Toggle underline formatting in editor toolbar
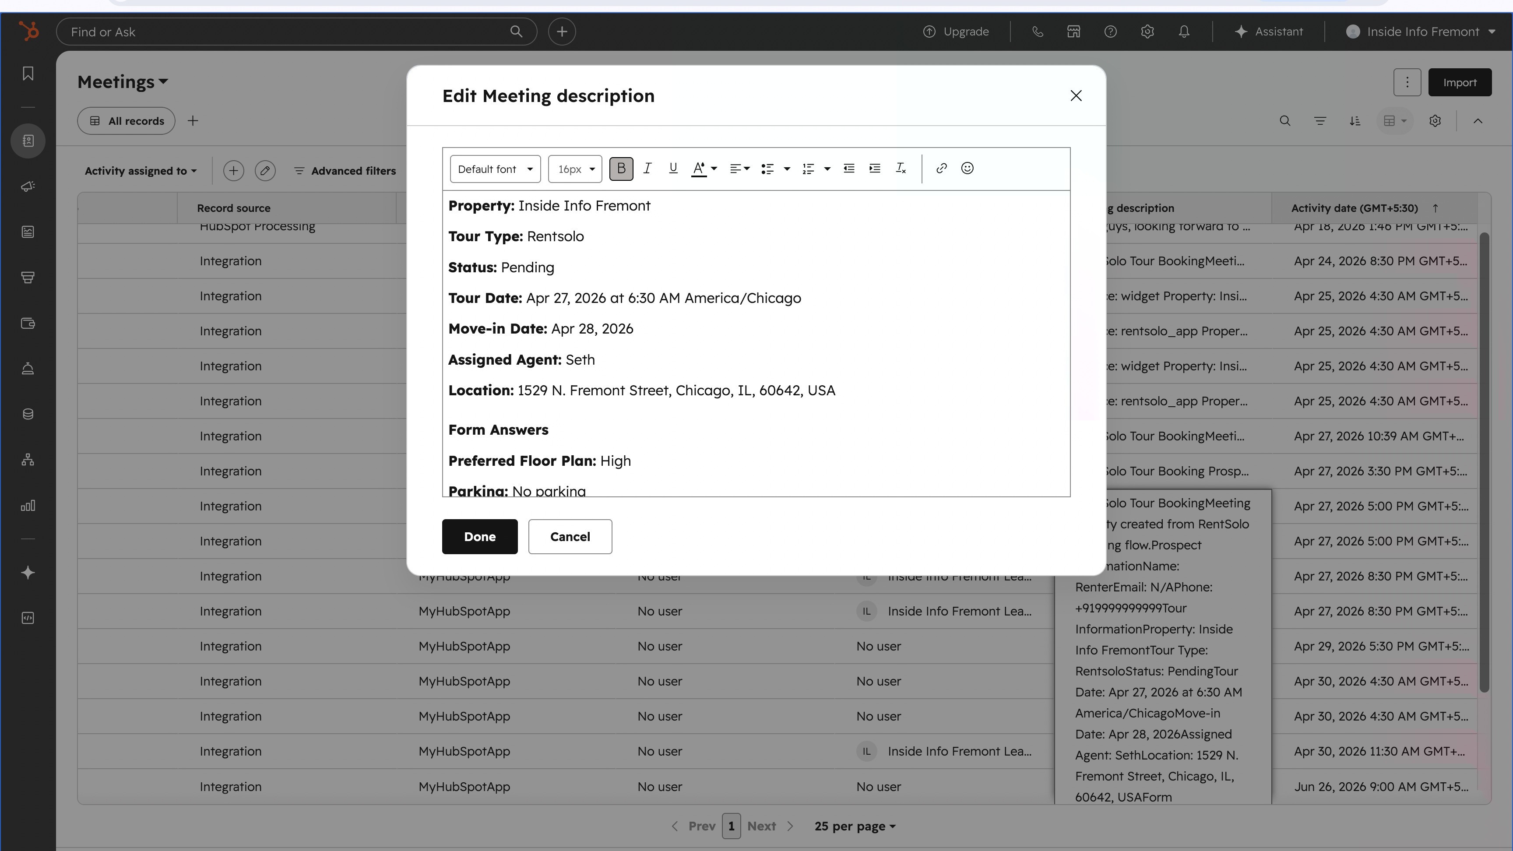Viewport: 1513px width, 851px height. pyautogui.click(x=673, y=169)
